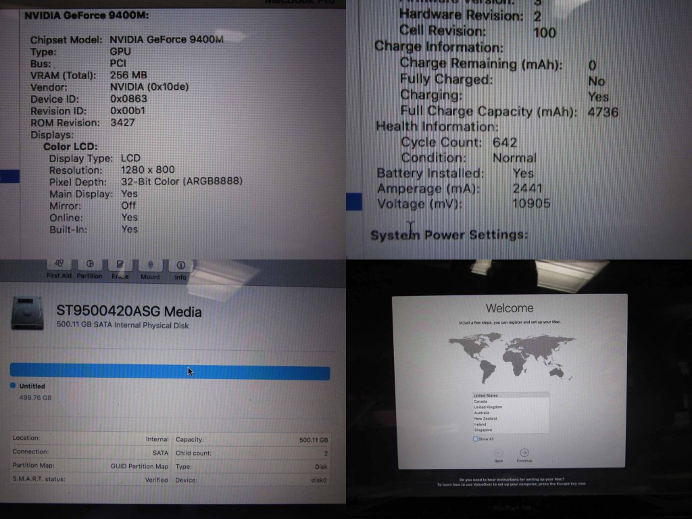The height and width of the screenshot is (519, 692).
Task: Click the Internal value beside Location
Action: [157, 439]
